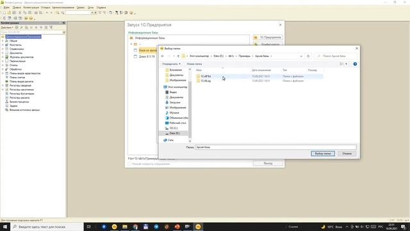410x231 pixels.
Task: Click the search box in folder dialog
Action: (336, 56)
